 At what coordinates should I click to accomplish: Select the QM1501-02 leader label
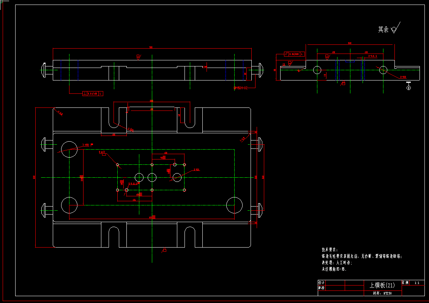[x=241, y=88]
